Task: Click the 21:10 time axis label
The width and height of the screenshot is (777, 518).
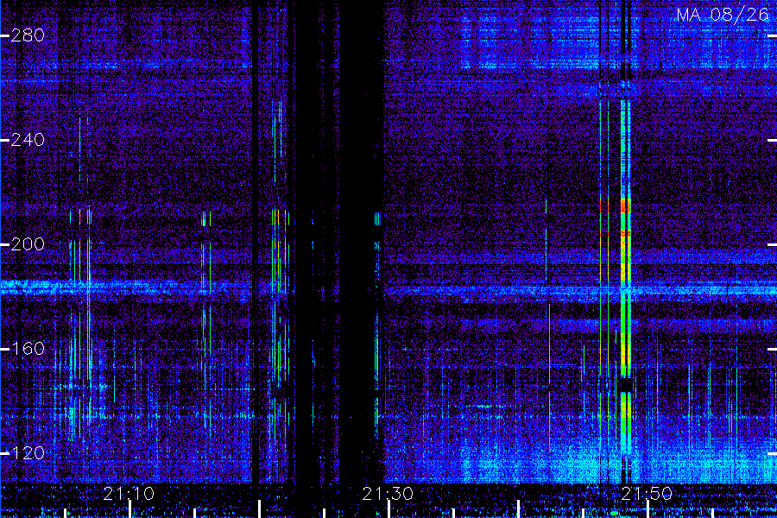Action: click(129, 494)
